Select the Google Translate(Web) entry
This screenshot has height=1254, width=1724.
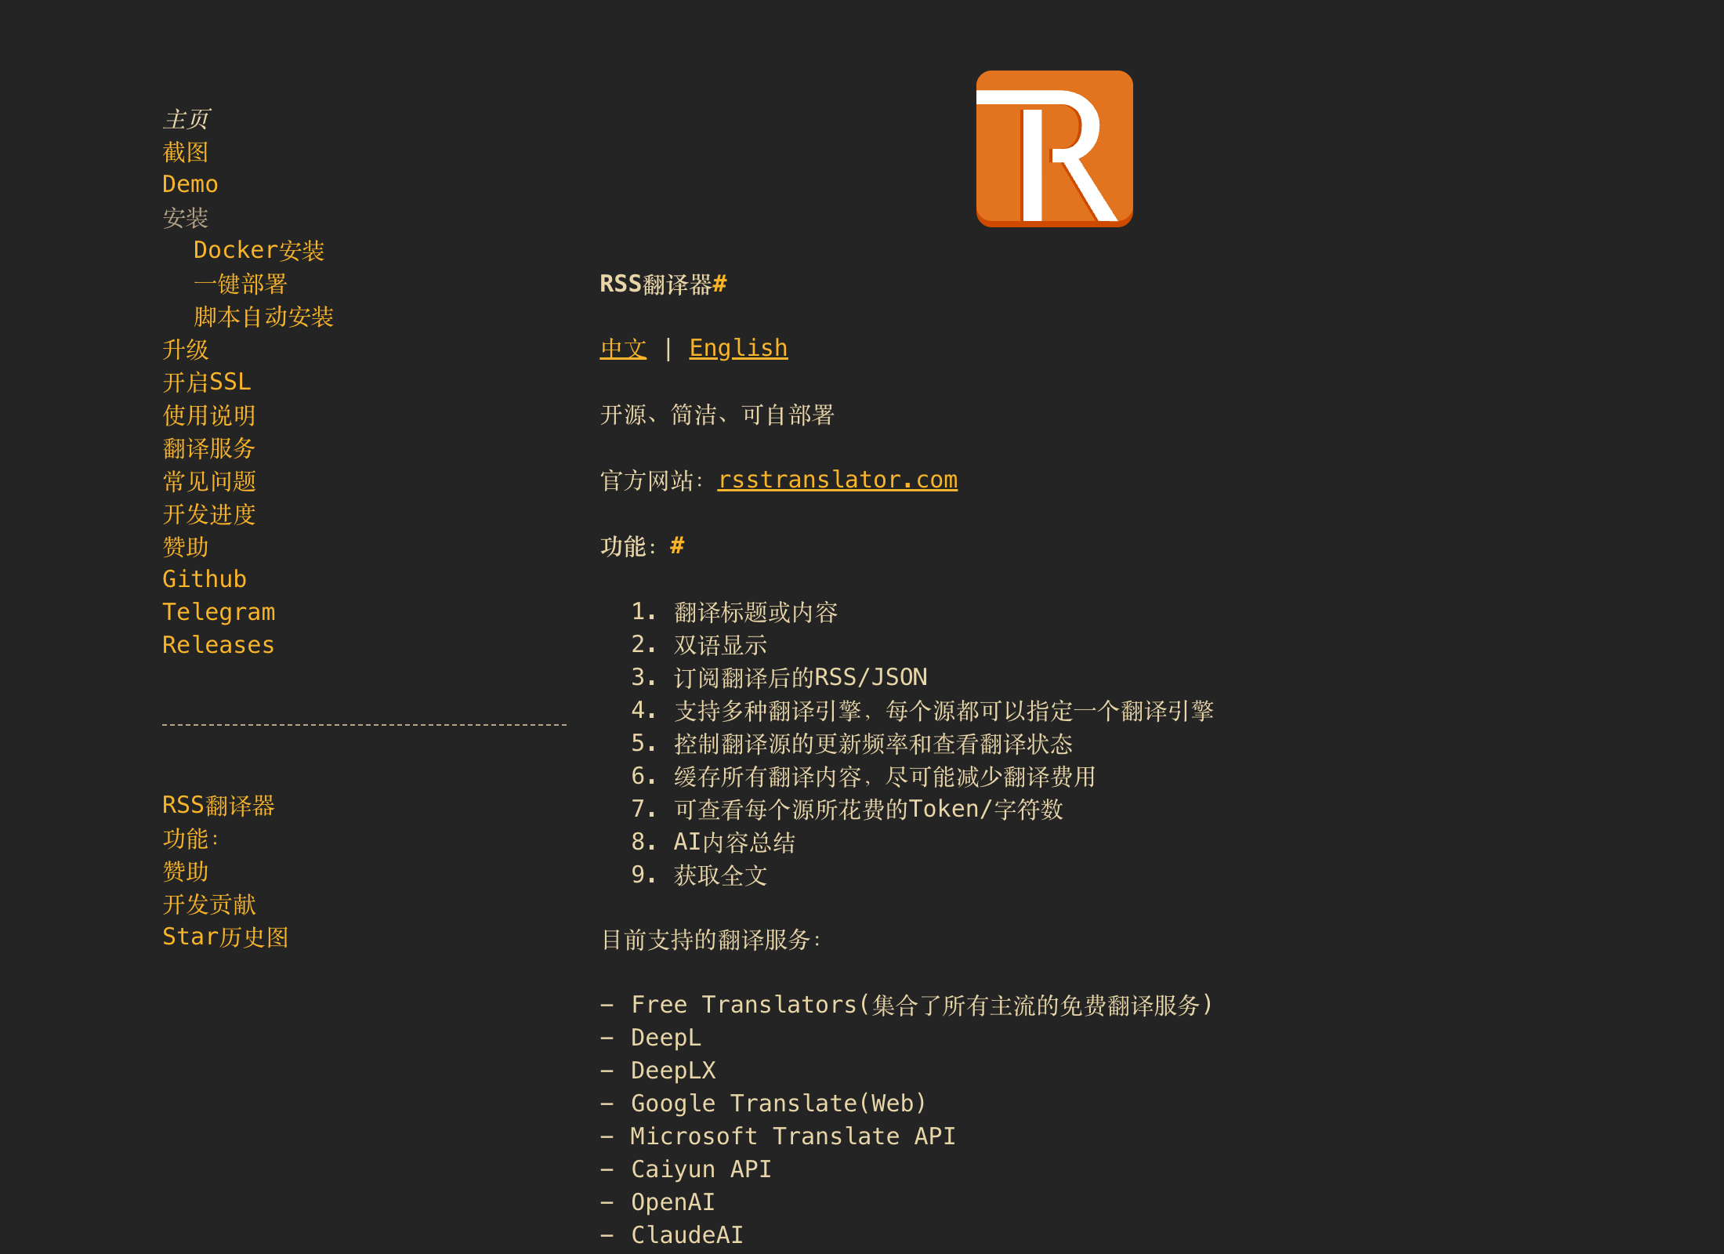point(779,1104)
